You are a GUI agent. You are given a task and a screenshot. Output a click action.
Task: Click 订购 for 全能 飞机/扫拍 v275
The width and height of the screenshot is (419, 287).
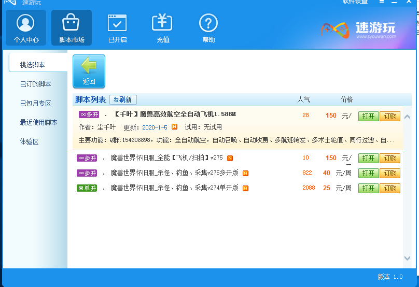(x=390, y=159)
